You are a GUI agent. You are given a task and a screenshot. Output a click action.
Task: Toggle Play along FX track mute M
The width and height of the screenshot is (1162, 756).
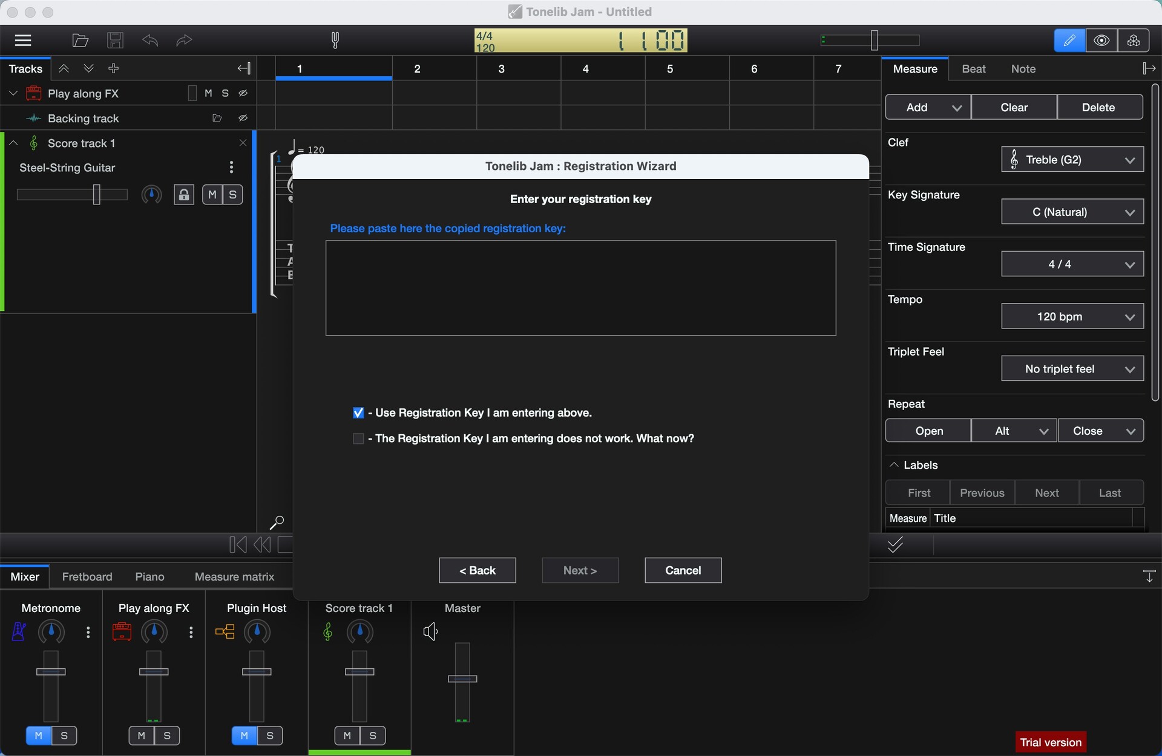tap(208, 93)
